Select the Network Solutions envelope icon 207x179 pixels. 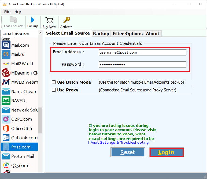click(6, 110)
